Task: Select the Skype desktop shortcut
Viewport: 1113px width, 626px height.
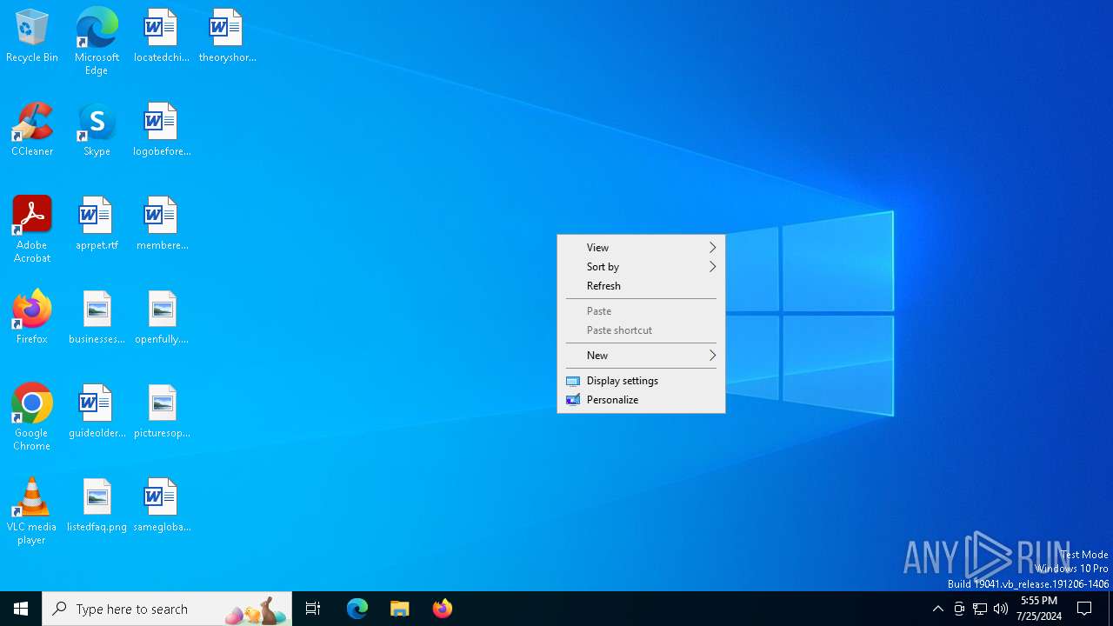Action: click(97, 130)
